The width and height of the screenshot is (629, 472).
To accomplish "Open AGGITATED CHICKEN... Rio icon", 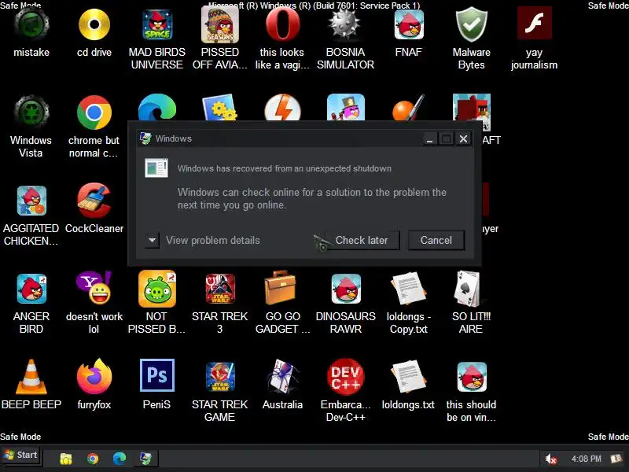I will click(31, 201).
